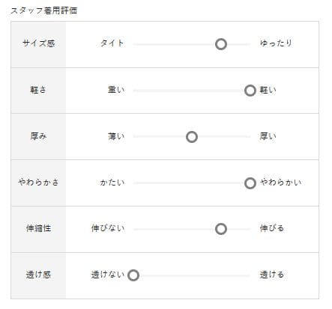
Task: Select the ゆったり label
Action: (x=276, y=43)
